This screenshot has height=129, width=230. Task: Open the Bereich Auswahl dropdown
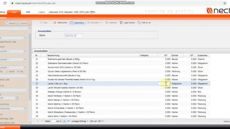coord(25,51)
